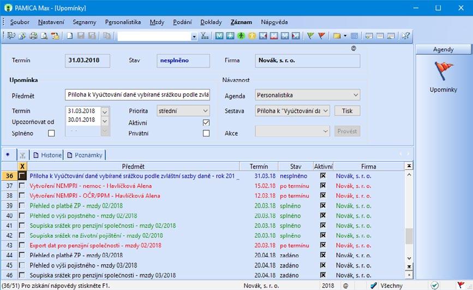The height and width of the screenshot is (290, 473).
Task: Click the @ symbol above Firma field
Action: (x=354, y=48)
